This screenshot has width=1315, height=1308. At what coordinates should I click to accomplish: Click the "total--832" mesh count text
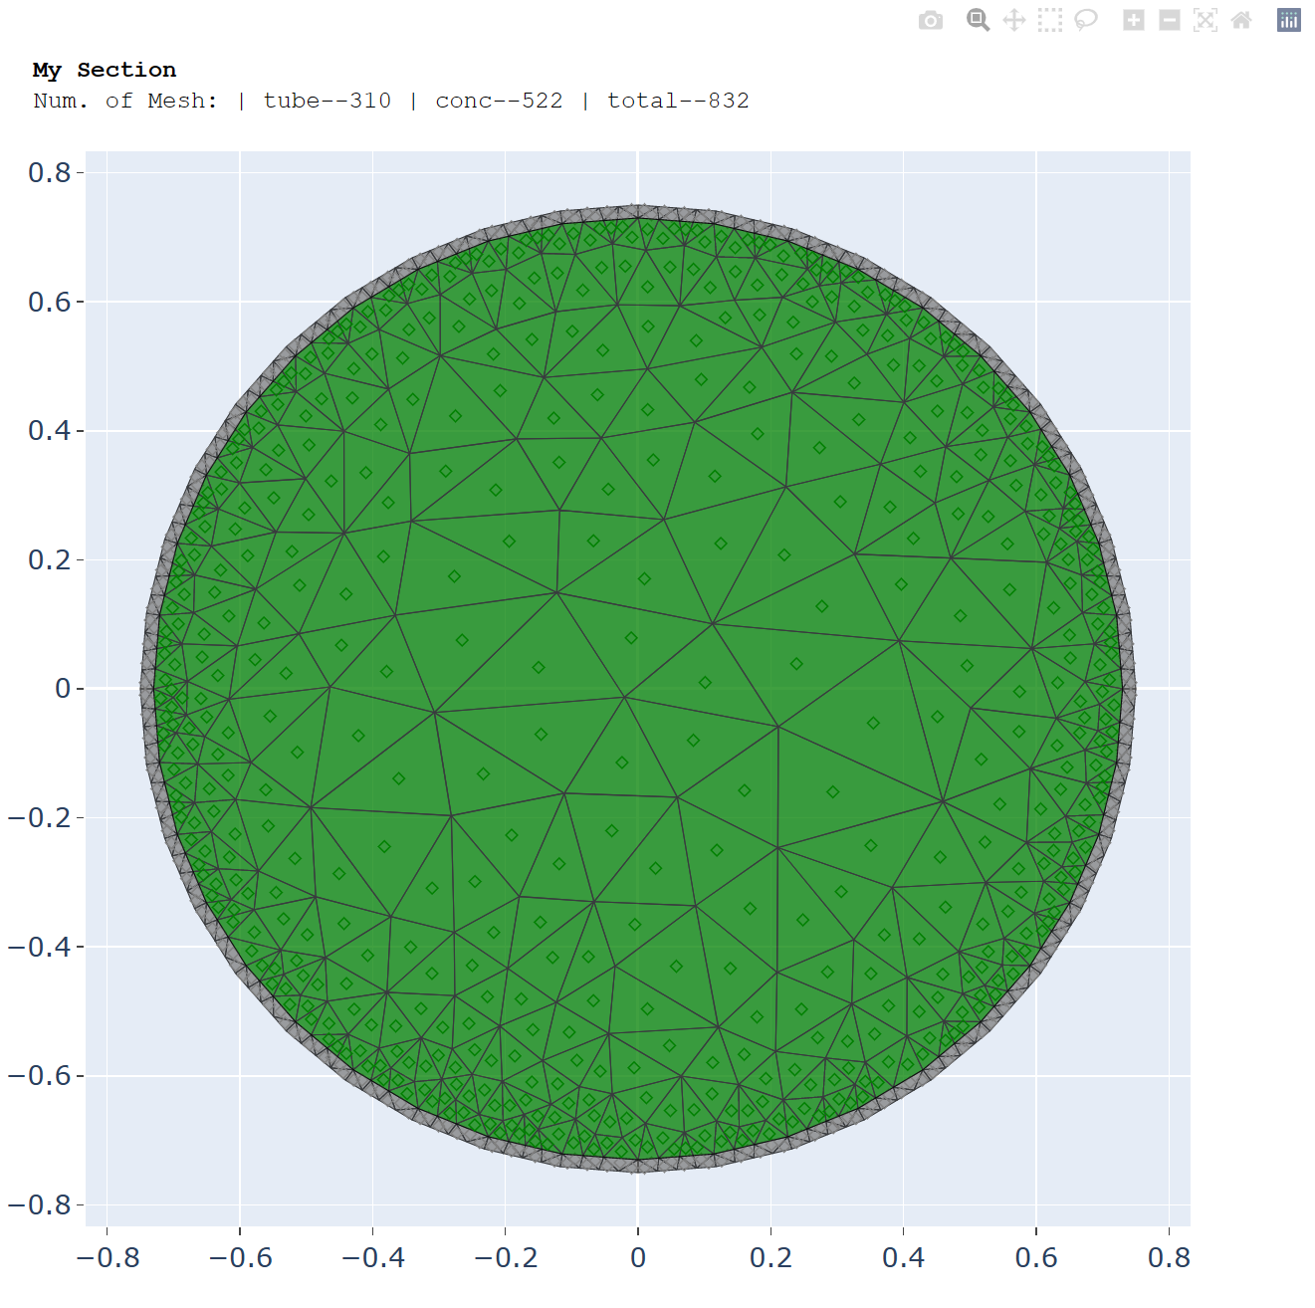coord(678,101)
